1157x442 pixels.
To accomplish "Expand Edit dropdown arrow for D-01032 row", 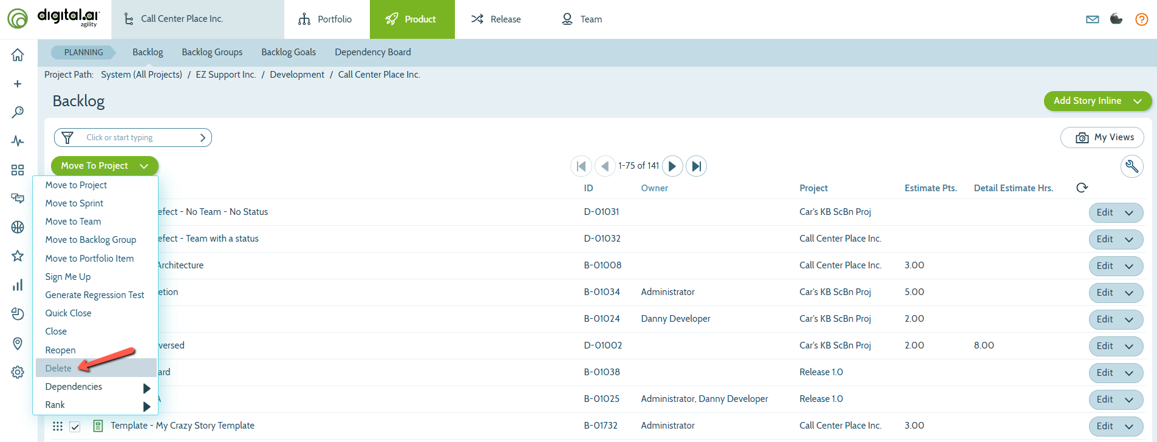I will pos(1129,239).
